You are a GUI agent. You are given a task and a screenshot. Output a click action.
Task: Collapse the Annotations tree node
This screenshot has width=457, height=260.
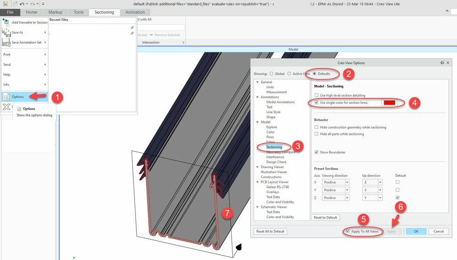pyautogui.click(x=258, y=97)
